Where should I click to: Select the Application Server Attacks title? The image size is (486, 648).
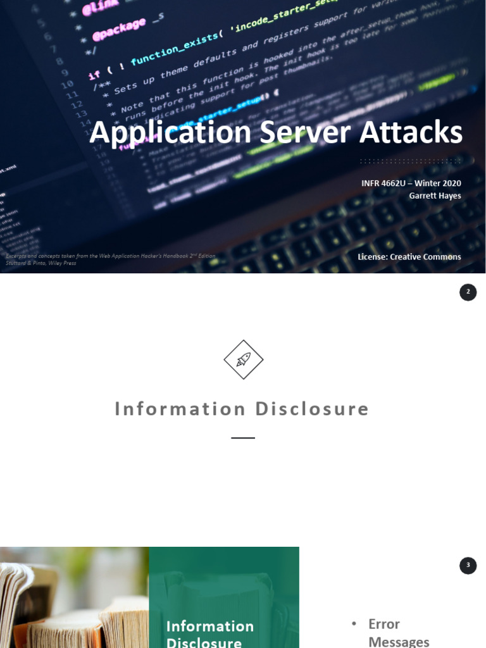pos(276,132)
